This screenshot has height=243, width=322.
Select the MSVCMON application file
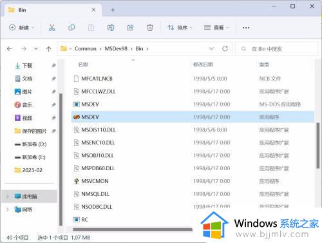tap(193, 181)
